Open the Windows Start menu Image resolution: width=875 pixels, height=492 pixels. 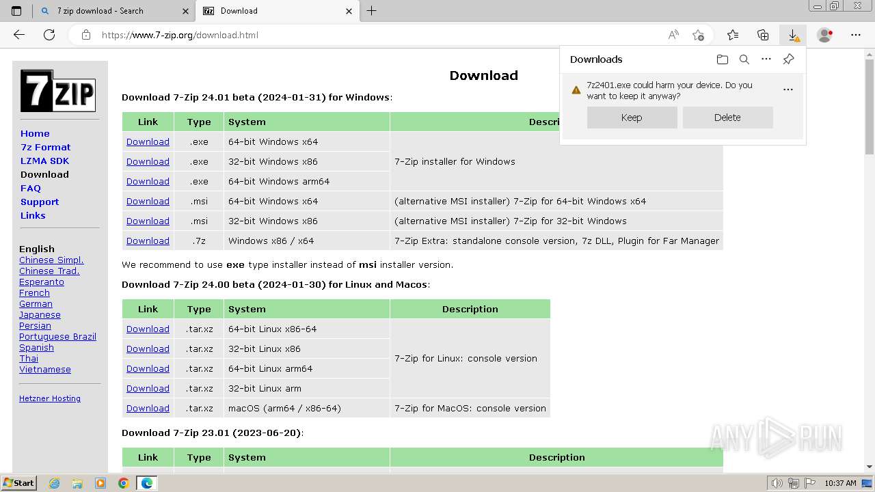(x=18, y=483)
